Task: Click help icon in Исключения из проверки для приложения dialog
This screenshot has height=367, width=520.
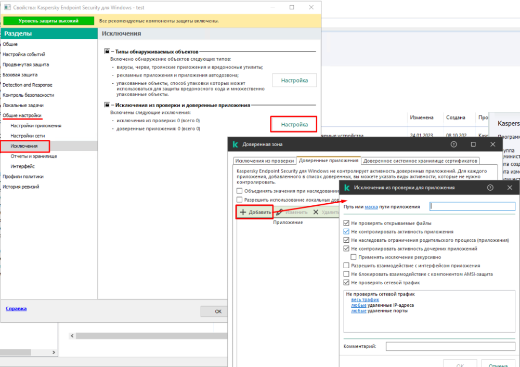Action: [x=490, y=188]
